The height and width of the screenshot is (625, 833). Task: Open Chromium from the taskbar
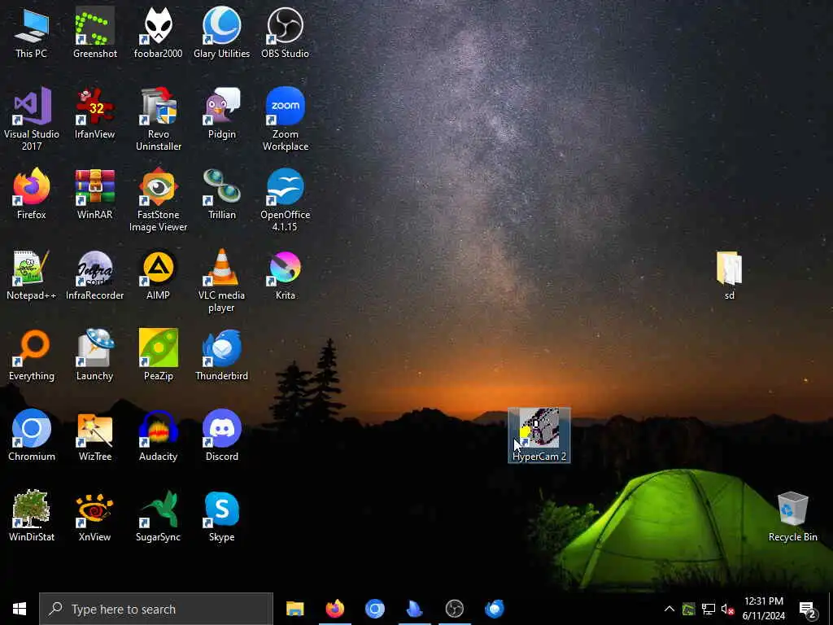pyautogui.click(x=374, y=609)
